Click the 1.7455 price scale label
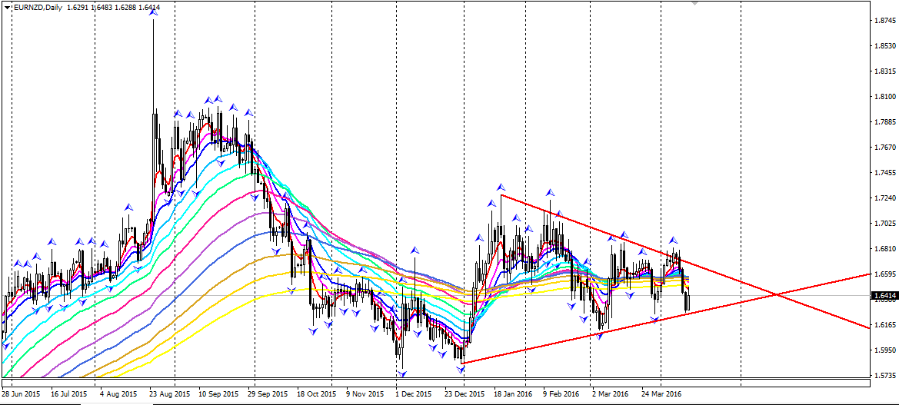This screenshot has width=899, height=405. (884, 172)
